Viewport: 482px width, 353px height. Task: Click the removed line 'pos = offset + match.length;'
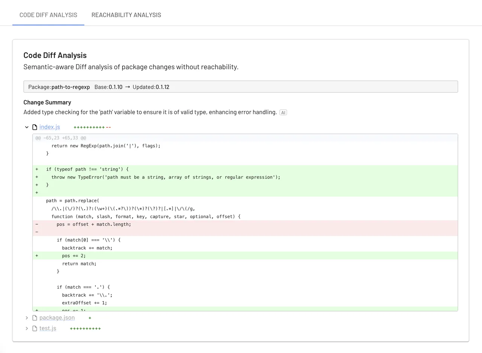point(245,224)
